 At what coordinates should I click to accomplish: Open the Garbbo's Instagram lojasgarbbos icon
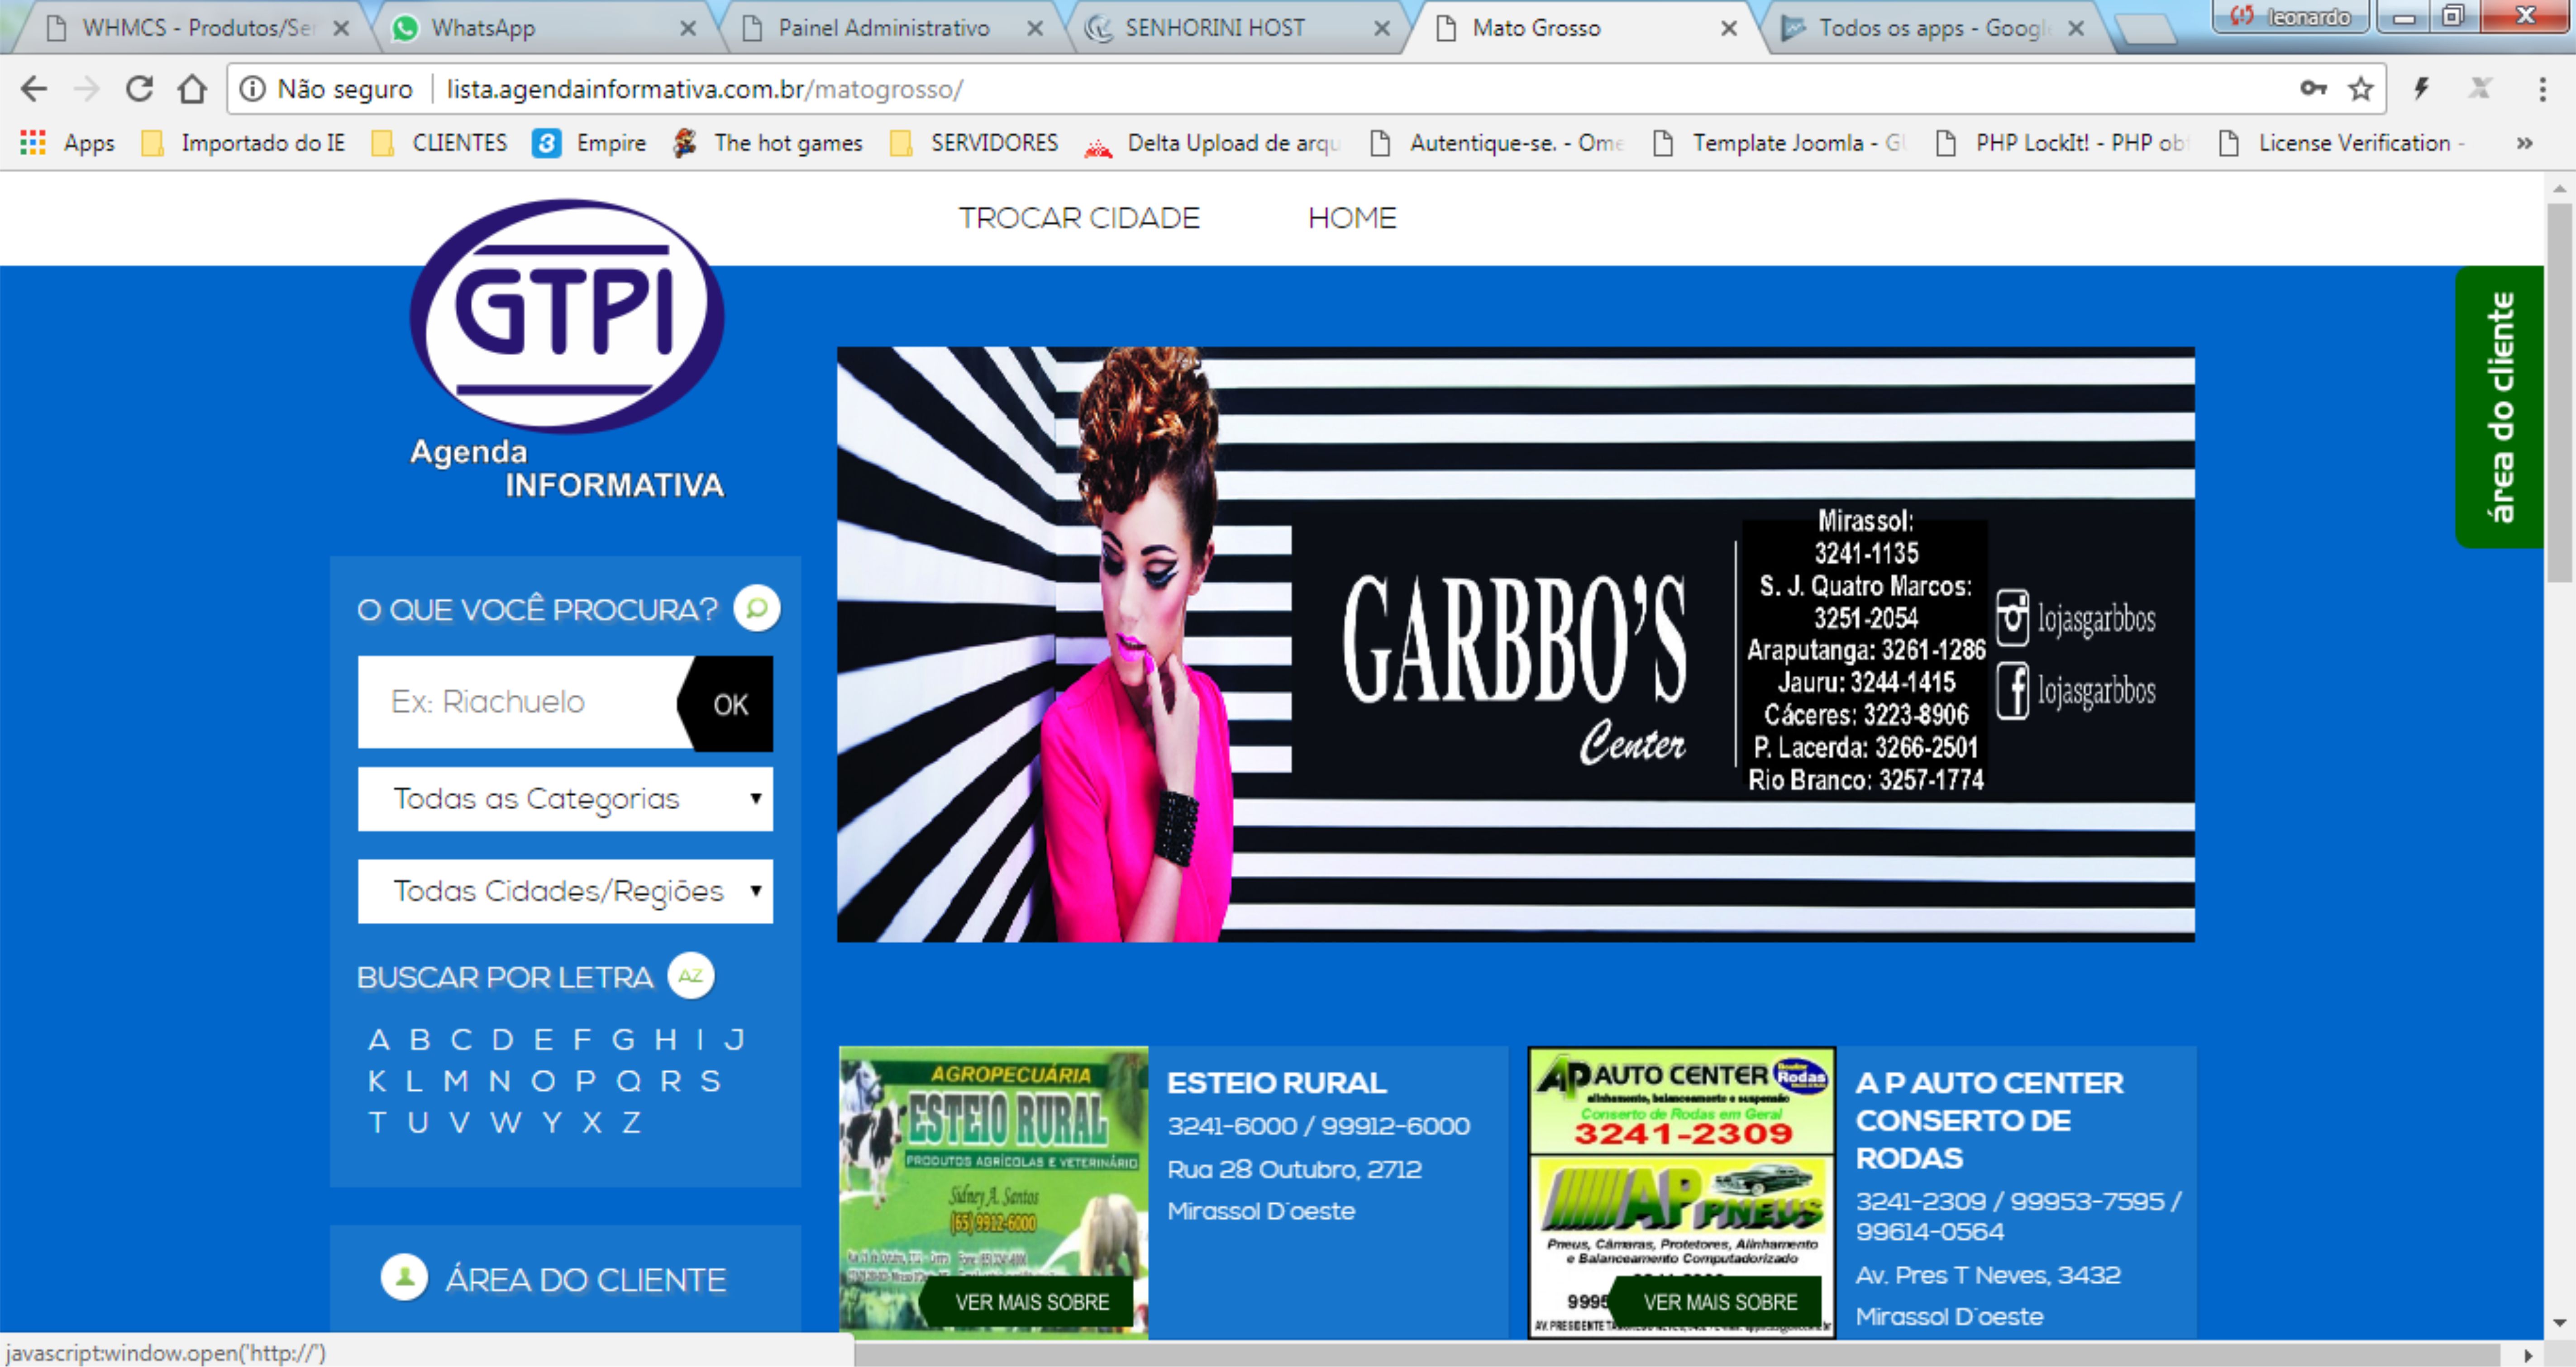point(2012,617)
